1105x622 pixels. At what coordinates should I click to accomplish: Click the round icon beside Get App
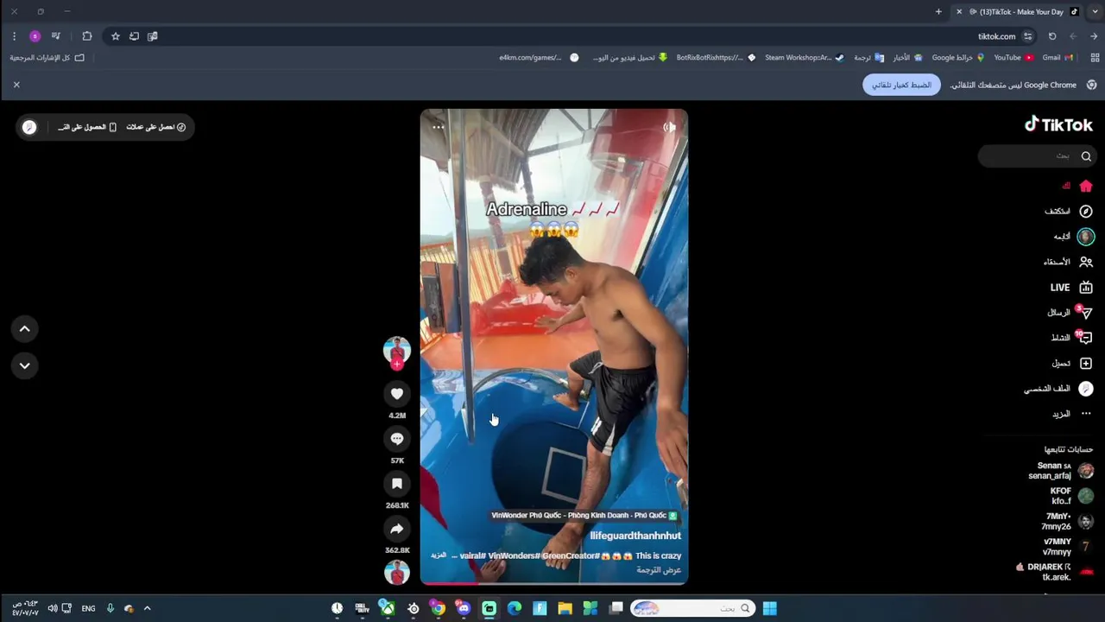(29, 127)
